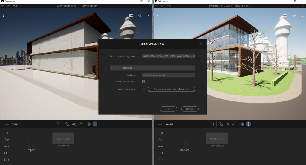Select the eyedropper material picker in left window
The height and width of the screenshot is (165, 306).
(80, 124)
